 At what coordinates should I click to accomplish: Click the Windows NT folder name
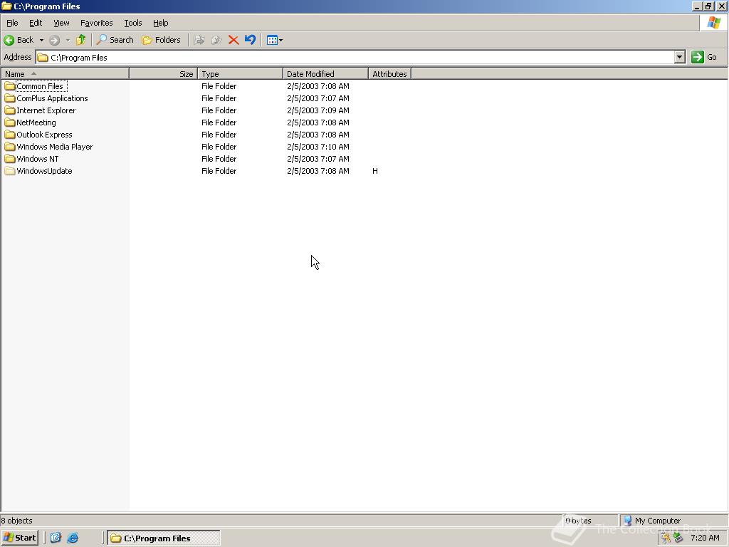[x=38, y=159]
